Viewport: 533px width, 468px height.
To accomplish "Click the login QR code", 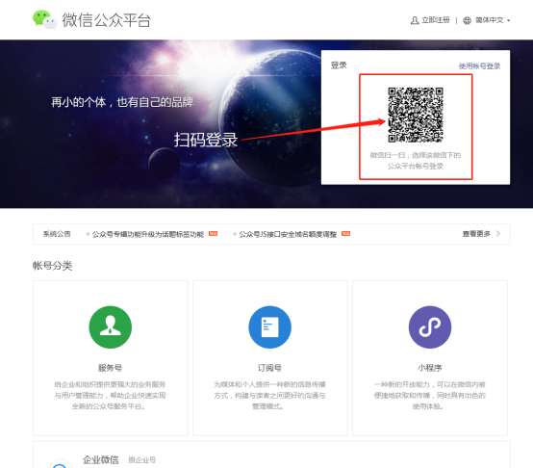I will 416,115.
